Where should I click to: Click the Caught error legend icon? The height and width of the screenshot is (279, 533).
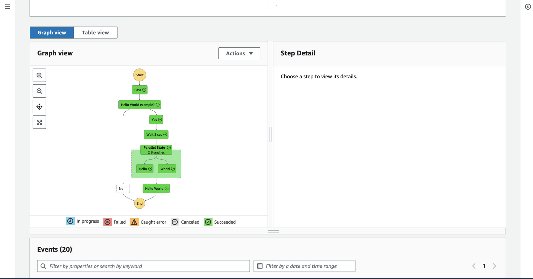134,222
